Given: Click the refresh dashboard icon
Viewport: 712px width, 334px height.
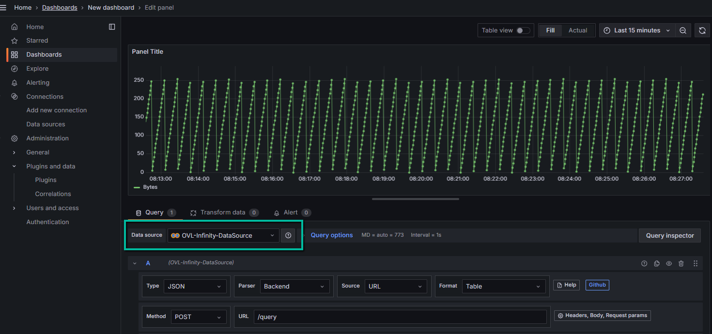Looking at the screenshot, I should (702, 30).
